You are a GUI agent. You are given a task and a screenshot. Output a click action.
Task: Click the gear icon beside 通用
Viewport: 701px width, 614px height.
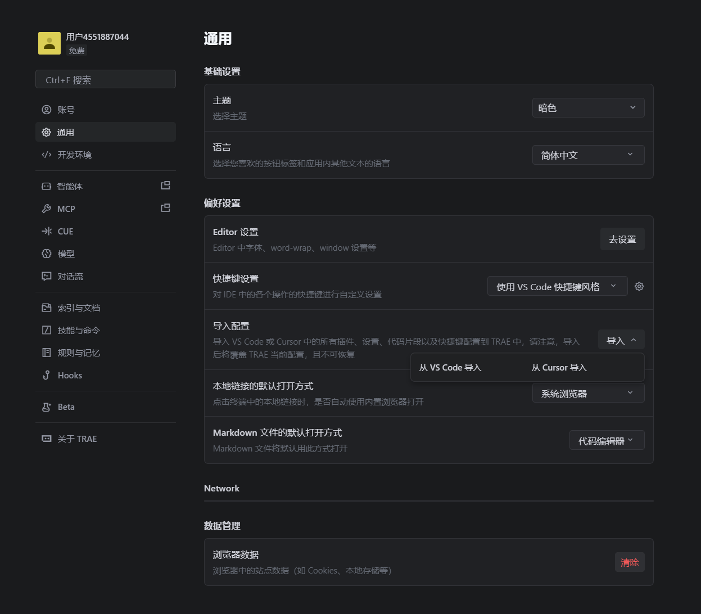[x=47, y=132]
